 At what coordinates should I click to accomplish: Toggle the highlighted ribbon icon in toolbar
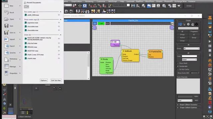(149, 6)
